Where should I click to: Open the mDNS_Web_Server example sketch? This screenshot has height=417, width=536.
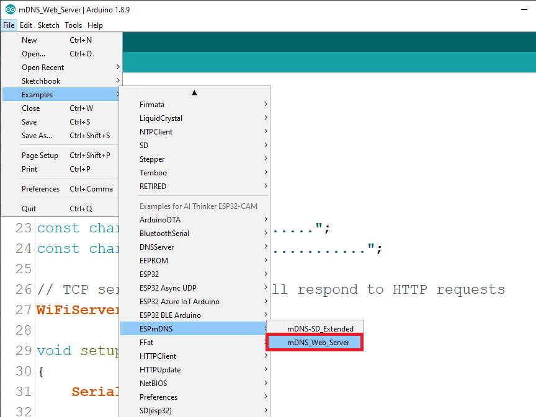pos(315,343)
